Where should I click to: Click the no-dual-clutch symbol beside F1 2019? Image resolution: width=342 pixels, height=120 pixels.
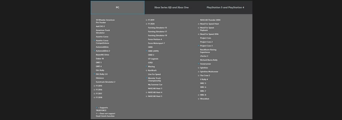click(x=146, y=20)
